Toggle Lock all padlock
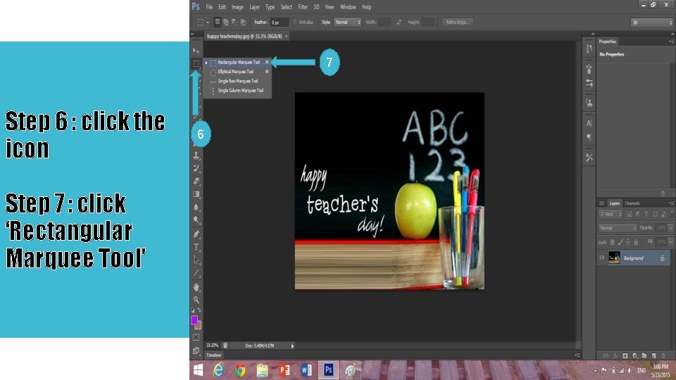 (x=636, y=242)
